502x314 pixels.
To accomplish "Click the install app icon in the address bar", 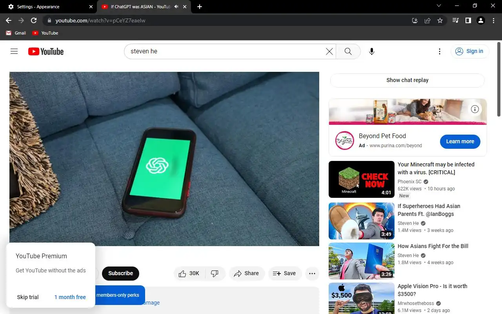I will tap(415, 20).
